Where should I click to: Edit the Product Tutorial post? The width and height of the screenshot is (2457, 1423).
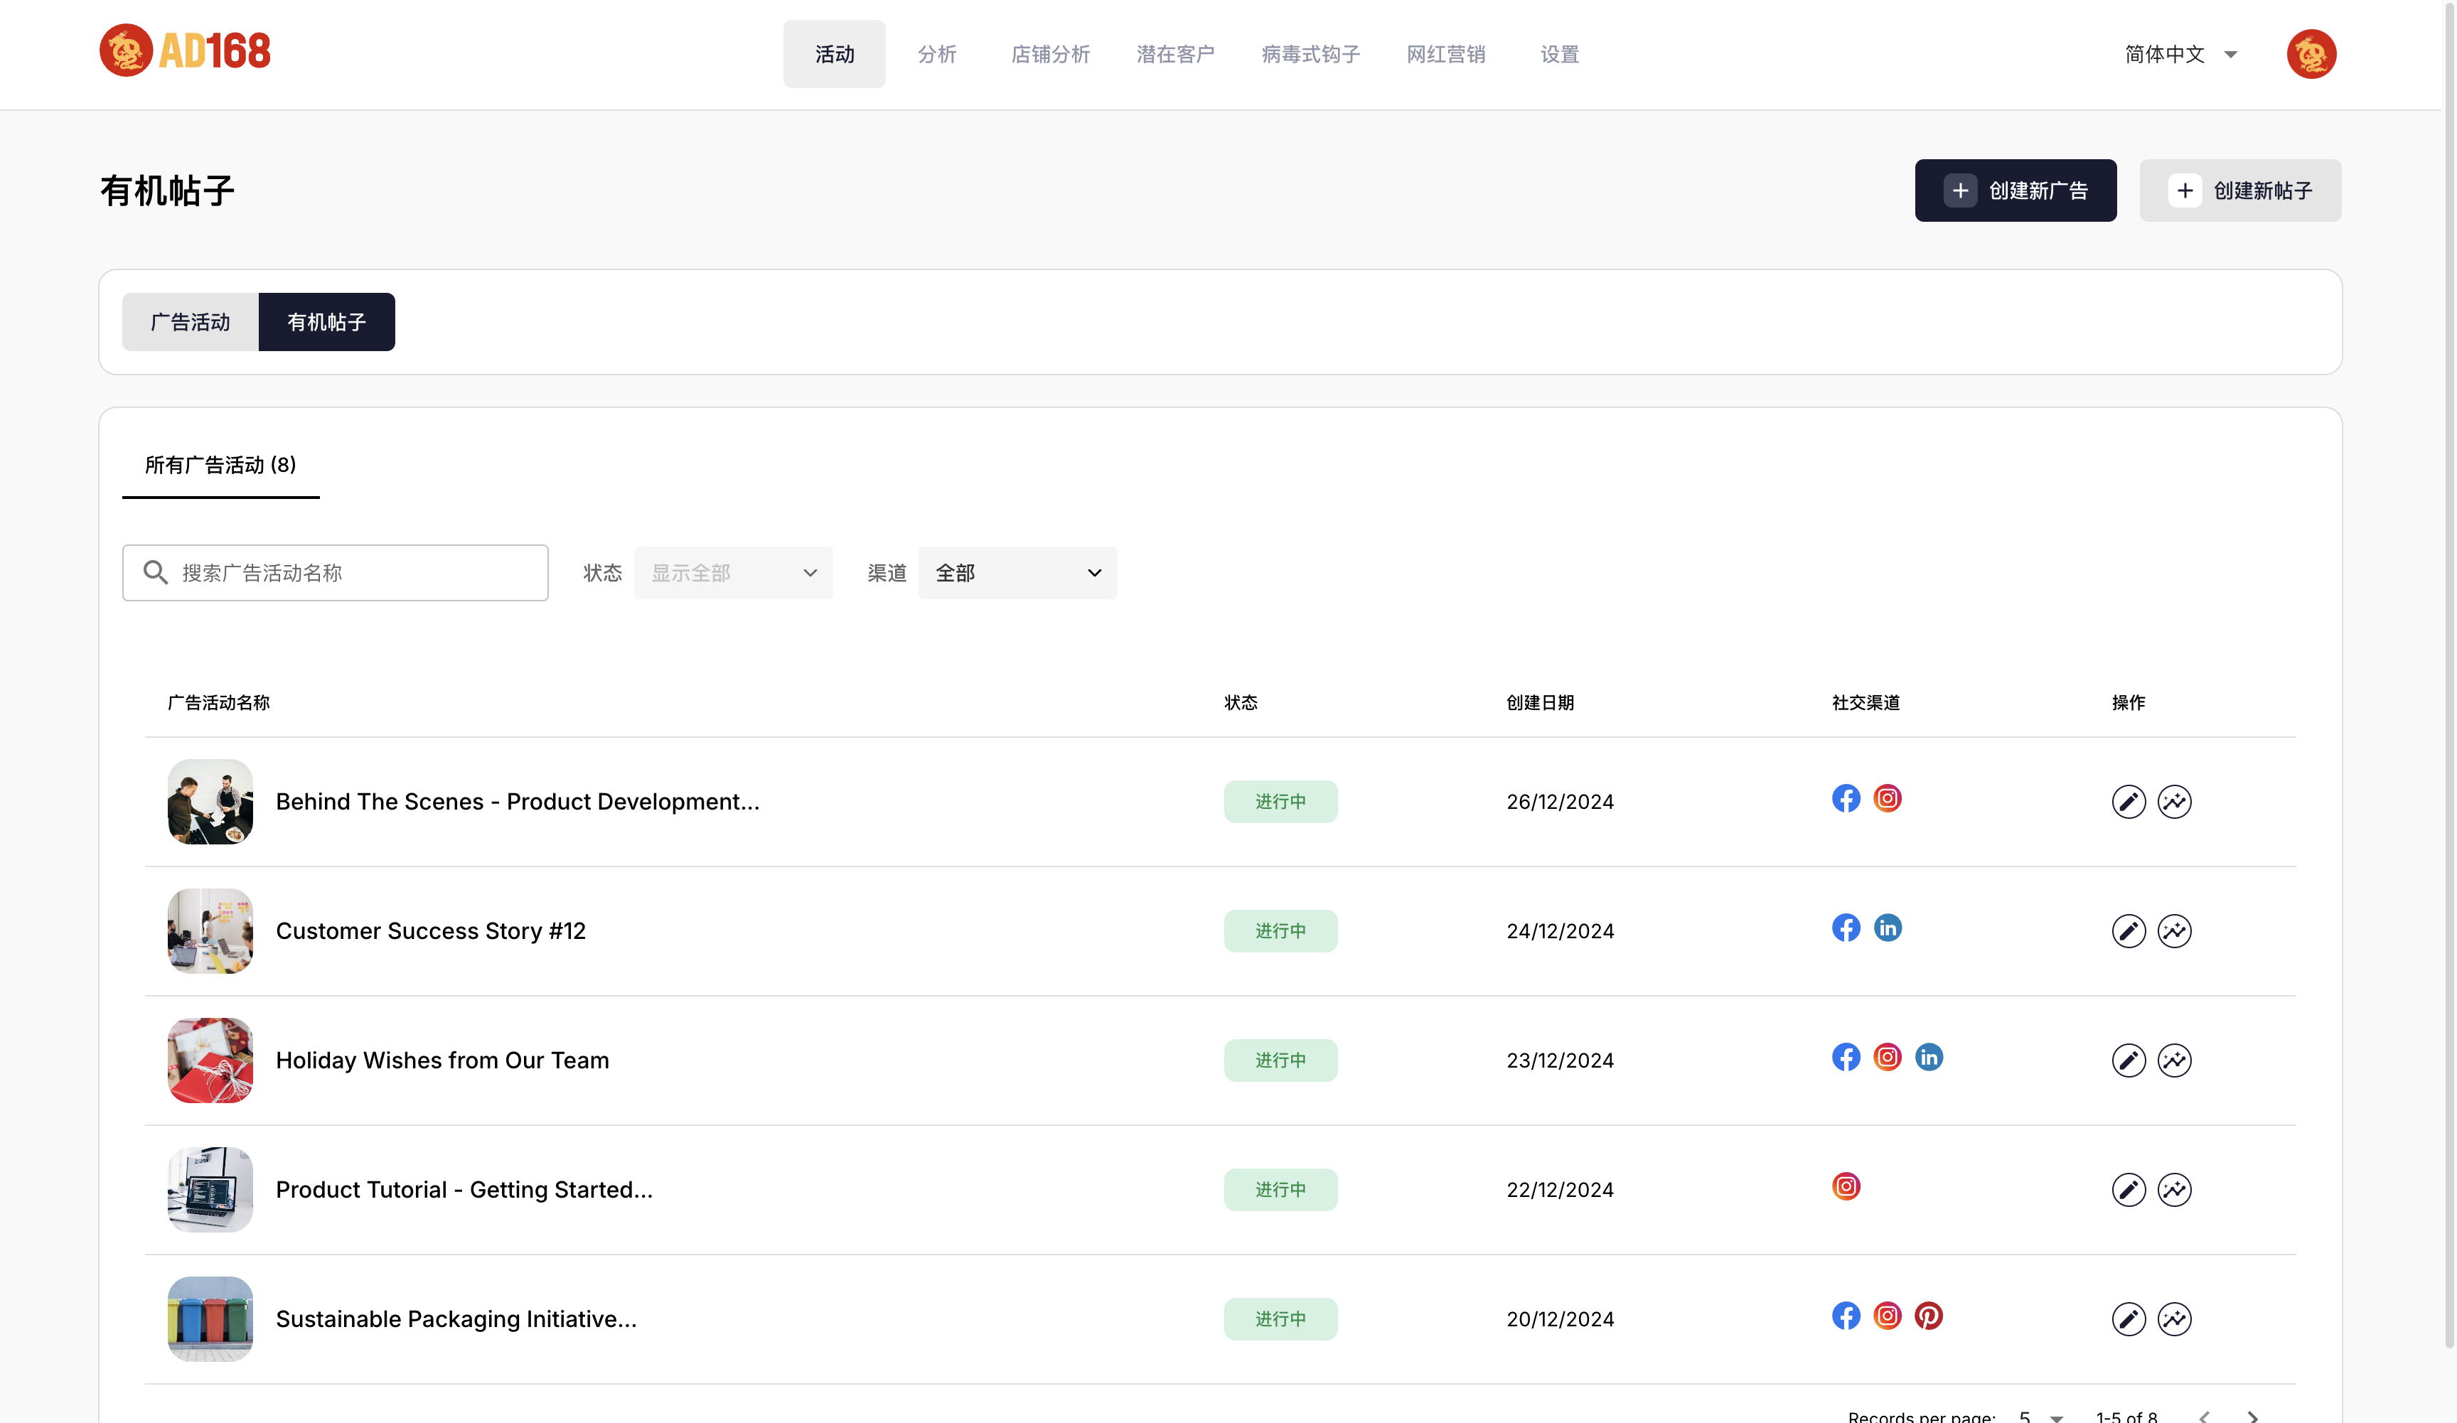point(2129,1190)
